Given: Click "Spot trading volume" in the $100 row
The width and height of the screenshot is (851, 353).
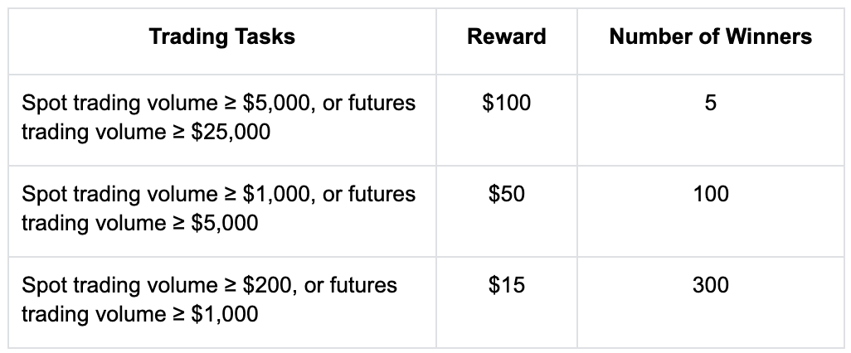Looking at the screenshot, I should 118,103.
